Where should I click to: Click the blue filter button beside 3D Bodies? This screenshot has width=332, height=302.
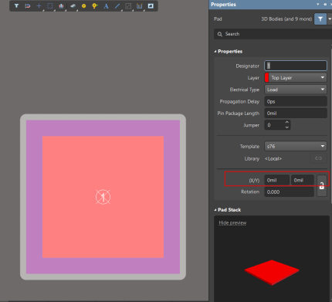[320, 19]
